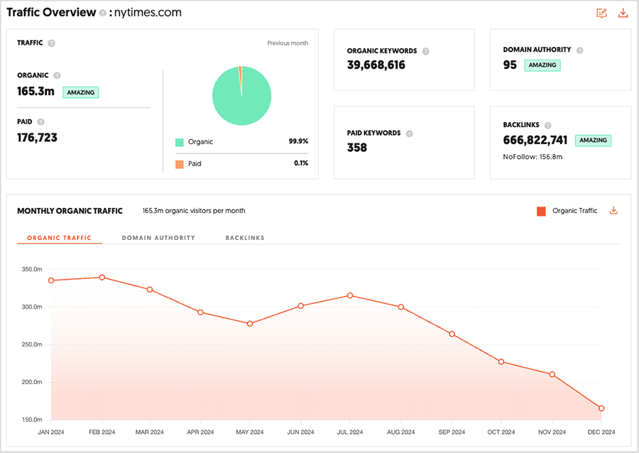Click the 'Previous month' label

pos(288,43)
